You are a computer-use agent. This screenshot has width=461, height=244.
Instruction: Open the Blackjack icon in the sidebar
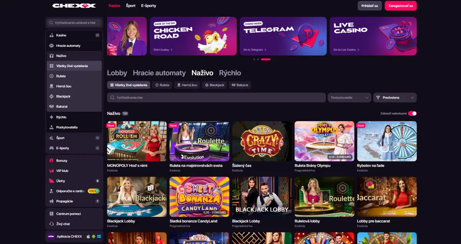point(51,96)
